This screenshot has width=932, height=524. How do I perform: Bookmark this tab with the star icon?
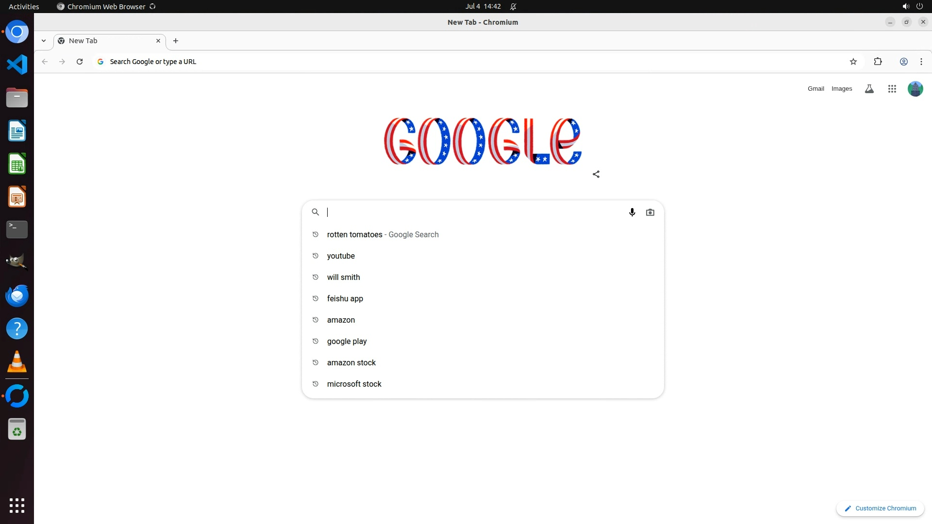tap(853, 62)
